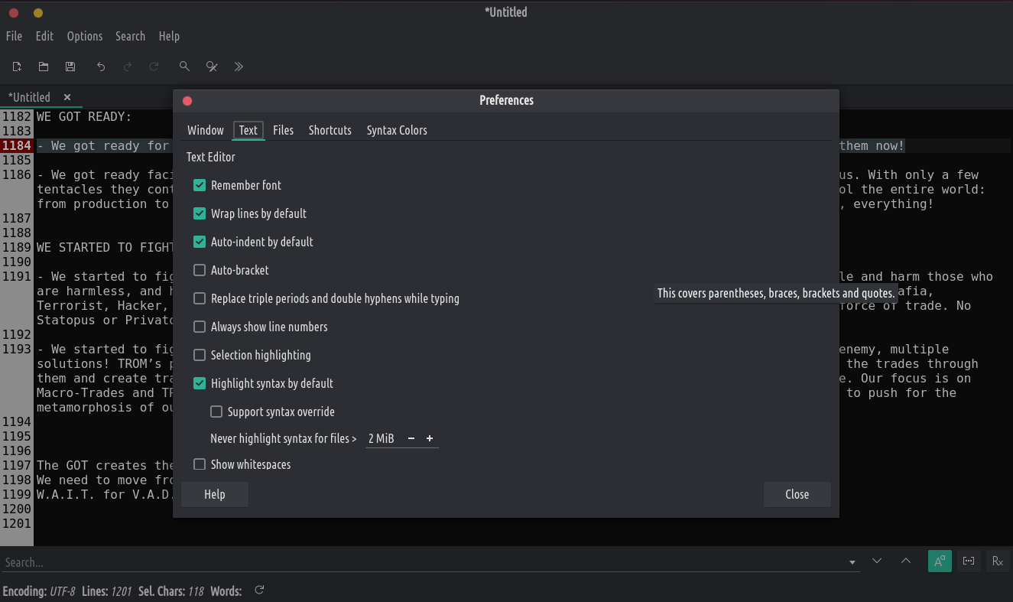This screenshot has width=1013, height=602.
Task: Click the Replace magnifier-with-pencil icon
Action: point(212,67)
